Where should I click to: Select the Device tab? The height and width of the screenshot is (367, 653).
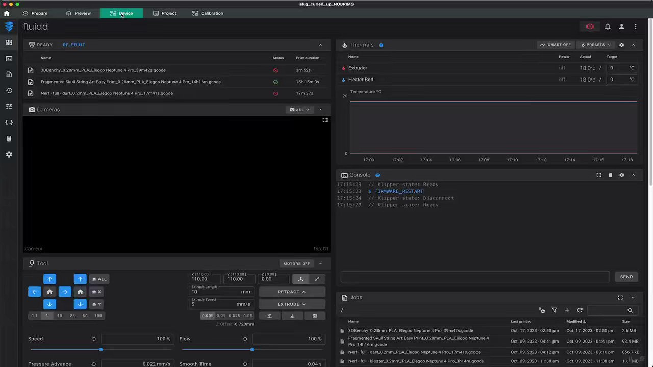121,13
